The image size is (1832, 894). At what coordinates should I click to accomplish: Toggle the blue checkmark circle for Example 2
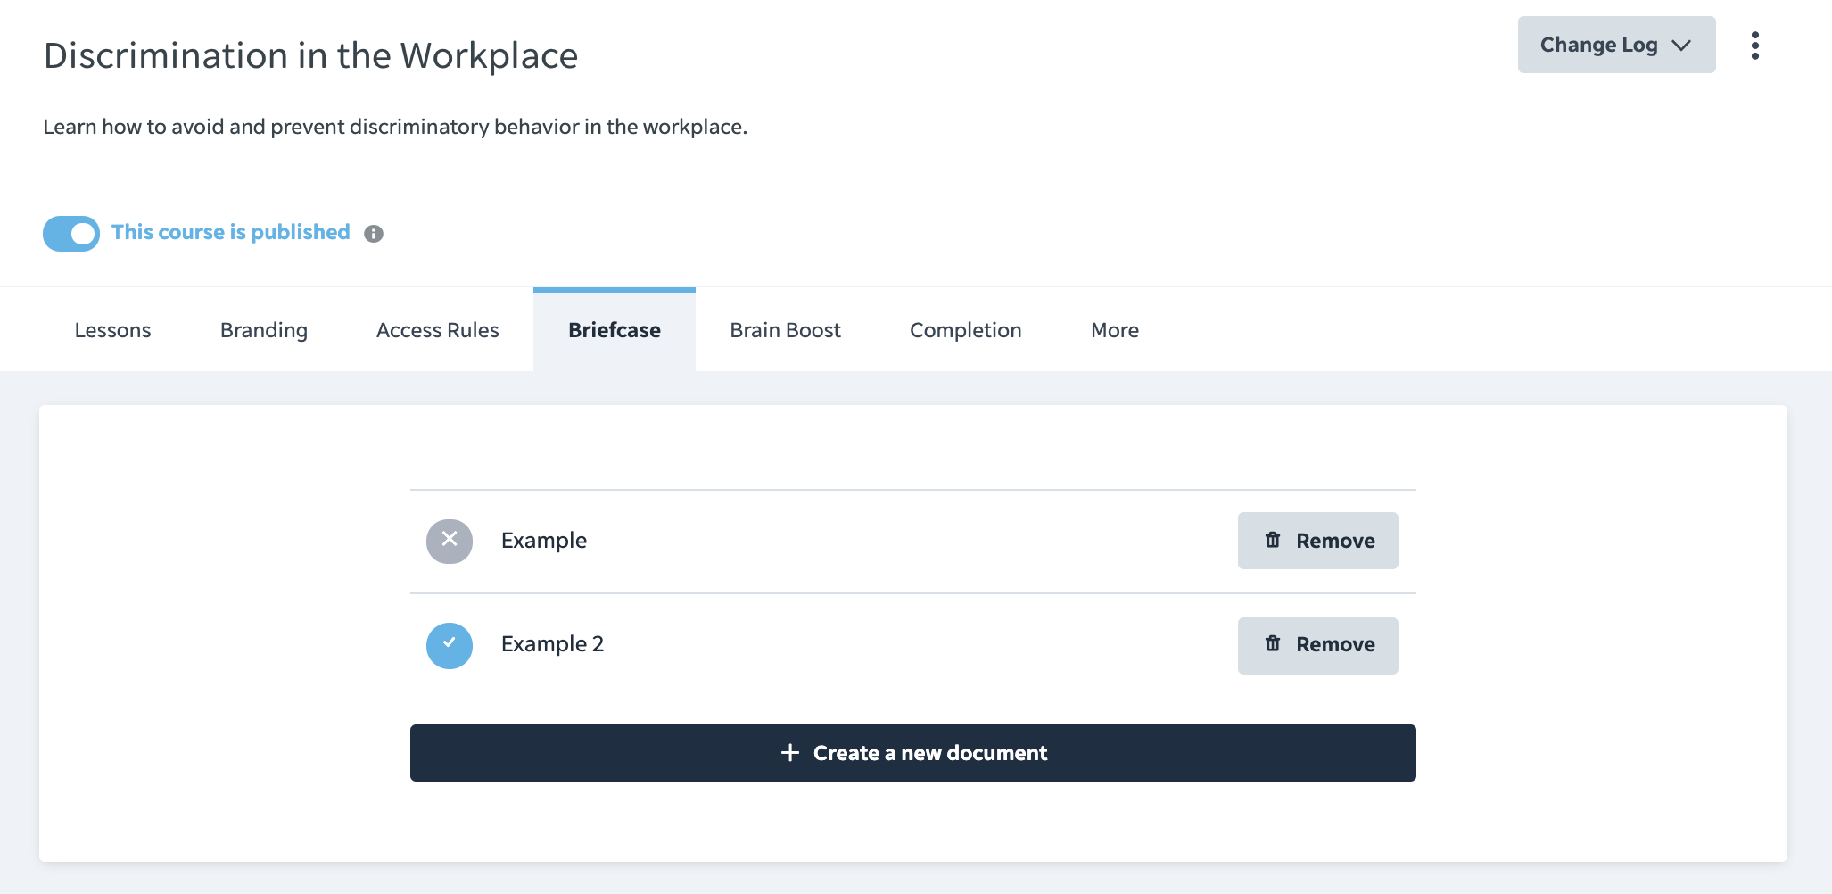coord(450,646)
